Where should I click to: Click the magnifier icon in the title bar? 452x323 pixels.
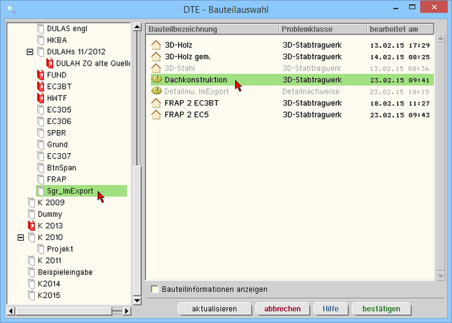tap(11, 9)
